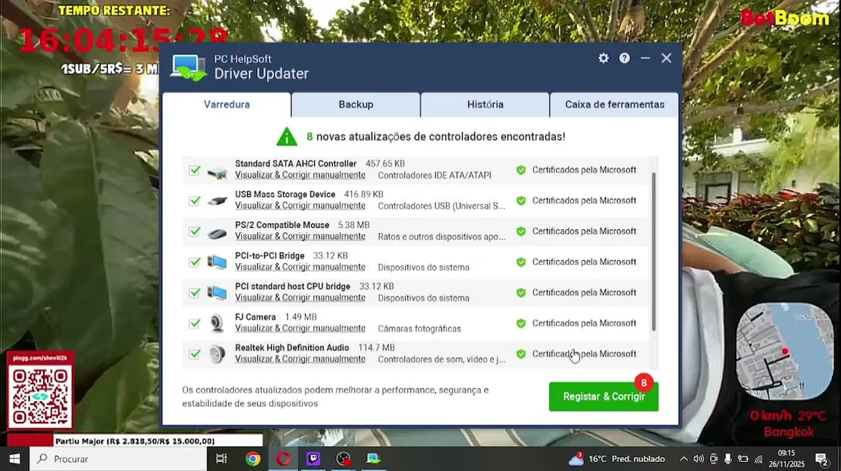841x471 pixels.
Task: Click Visualizar & Corrigir manualmente for FJ Camera
Action: [x=300, y=328]
